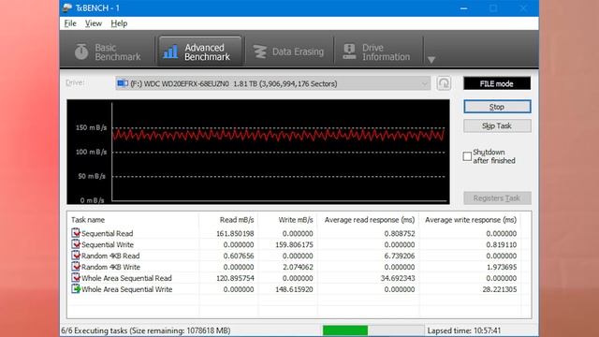This screenshot has height=337, width=599.
Task: Click the 120.895754 read value
Action: click(x=235, y=278)
